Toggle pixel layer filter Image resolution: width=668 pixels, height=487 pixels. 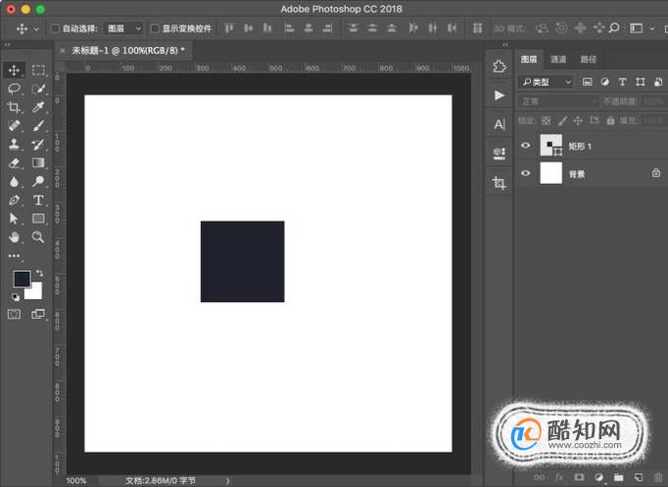coord(587,82)
